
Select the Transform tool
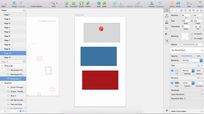click(x=74, y=3)
